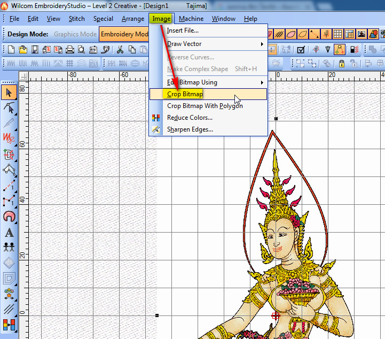385x339 pixels.
Task: Select Crop Bitmap With Polygon
Action: click(x=208, y=106)
